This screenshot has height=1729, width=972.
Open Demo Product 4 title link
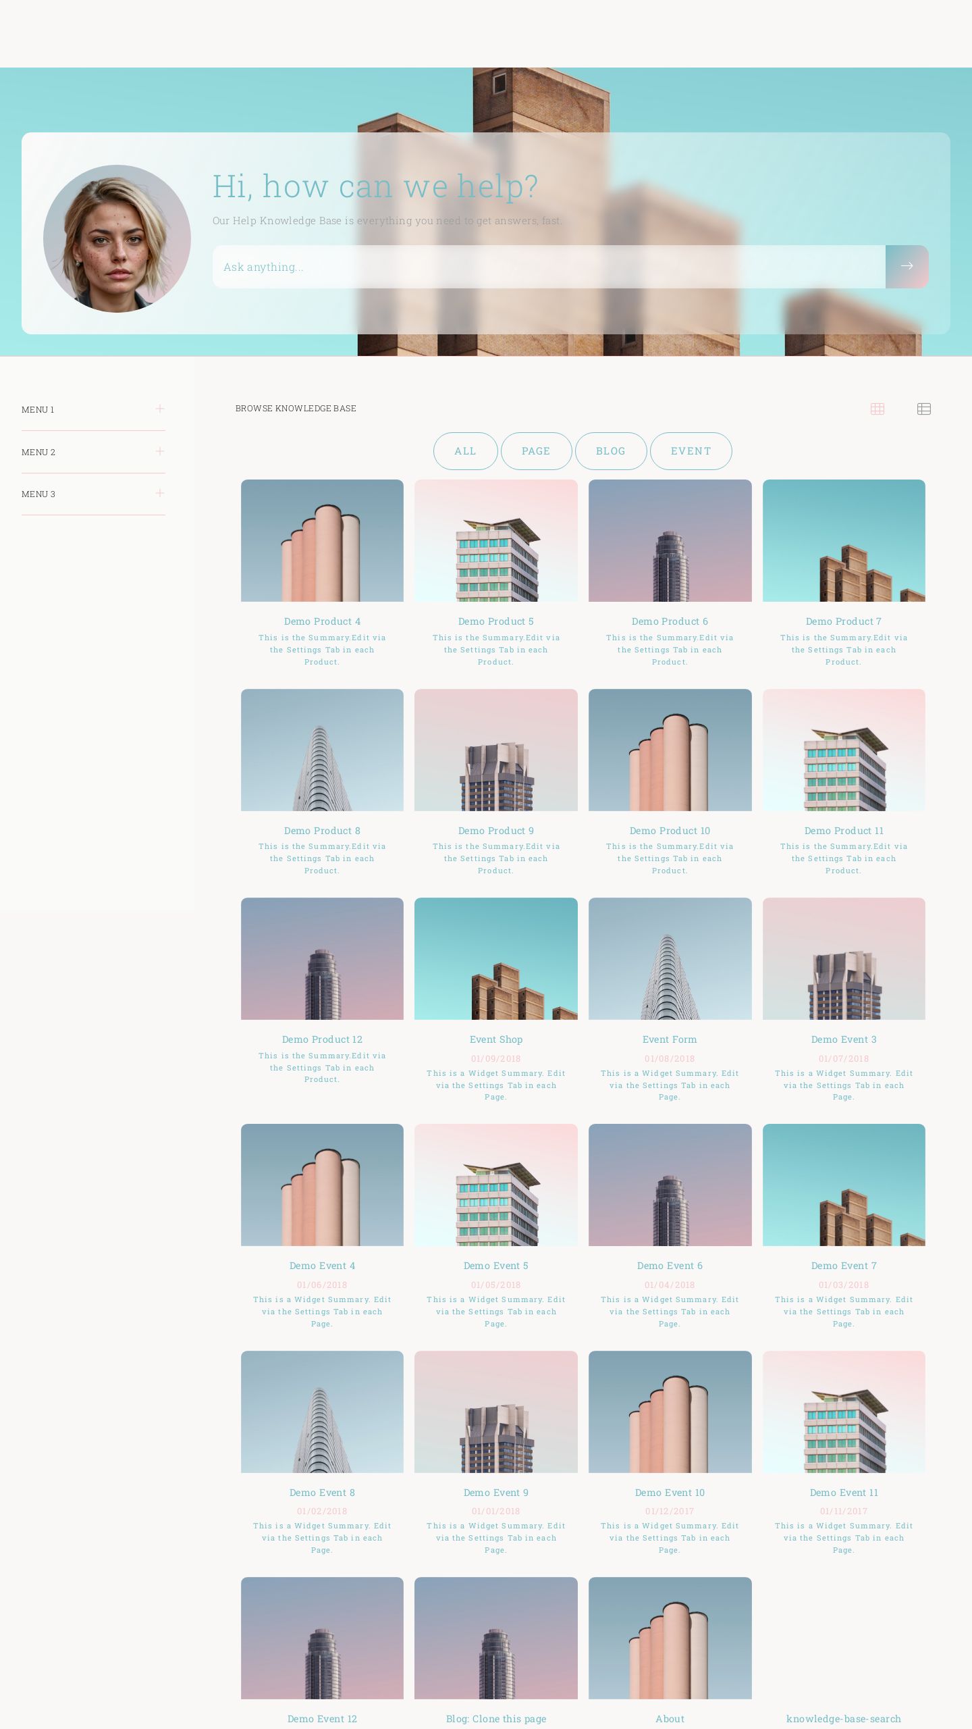point(322,621)
